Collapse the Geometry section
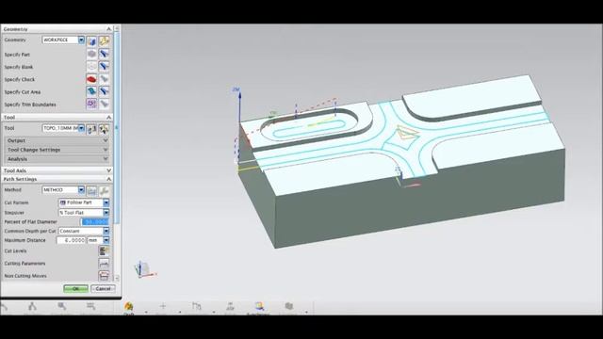The height and width of the screenshot is (339, 603). point(109,29)
